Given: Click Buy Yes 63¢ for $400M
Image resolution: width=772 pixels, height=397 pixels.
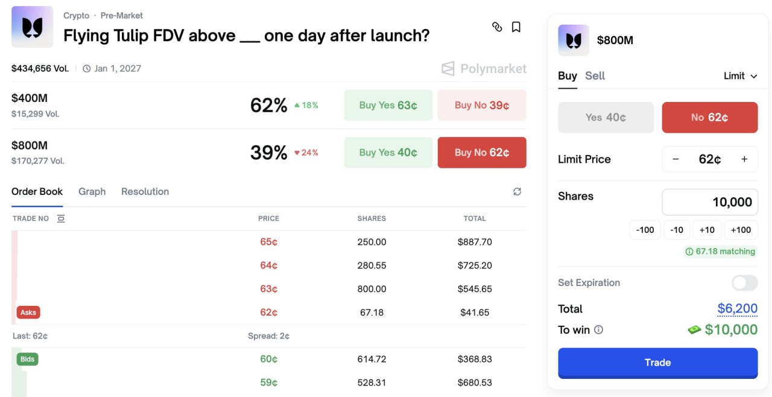Looking at the screenshot, I should click(388, 106).
